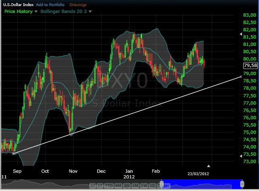Screen dimensions: 259x191
Task: Click the current price tag 79,58
Action: point(251,65)
